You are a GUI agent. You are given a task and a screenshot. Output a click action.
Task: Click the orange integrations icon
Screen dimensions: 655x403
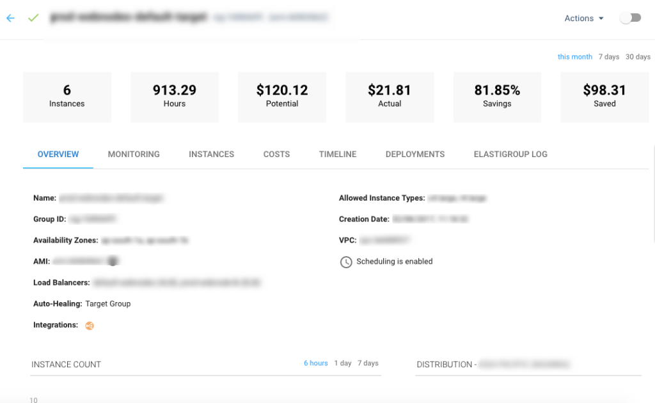90,326
